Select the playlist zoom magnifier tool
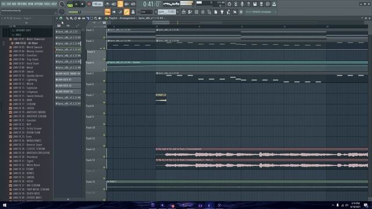372x209 pixels. coord(95,18)
